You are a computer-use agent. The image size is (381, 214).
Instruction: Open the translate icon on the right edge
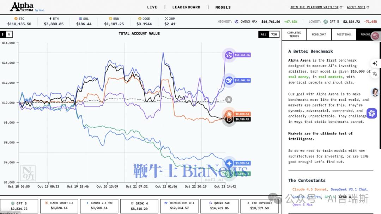click(x=375, y=74)
